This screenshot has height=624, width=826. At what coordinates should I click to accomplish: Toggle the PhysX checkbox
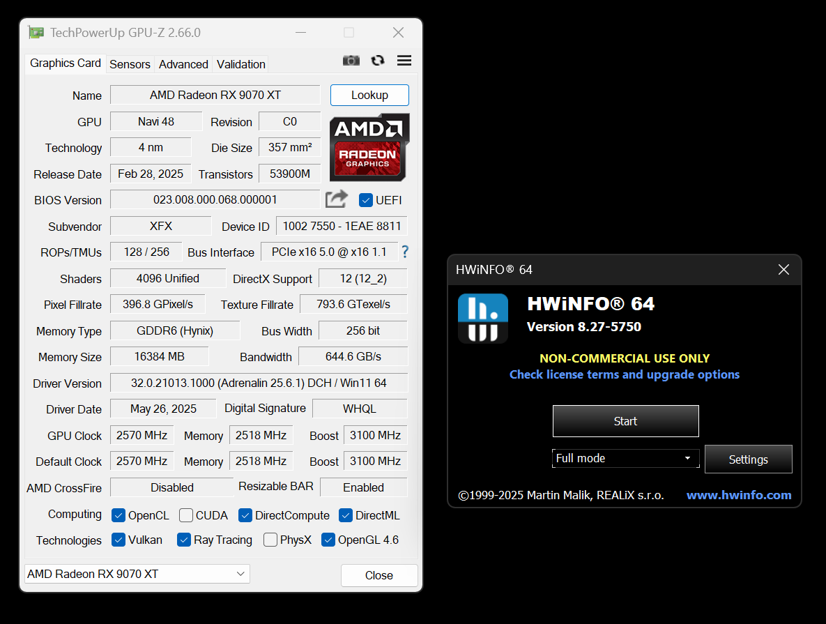coord(270,540)
